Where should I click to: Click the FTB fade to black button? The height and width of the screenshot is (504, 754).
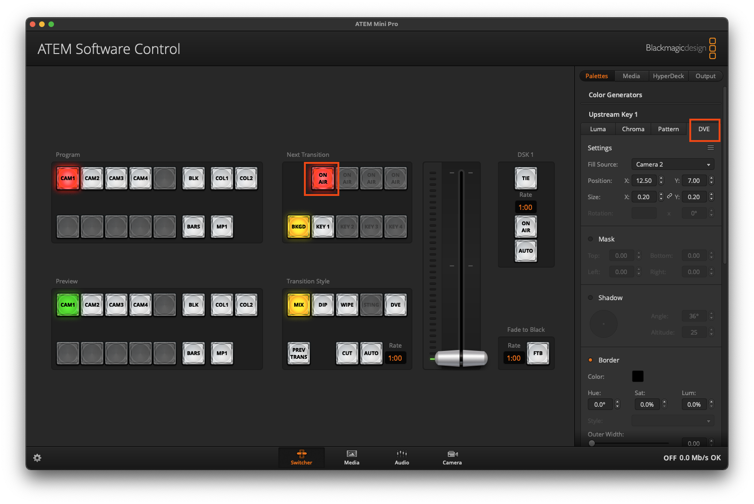[x=538, y=353]
